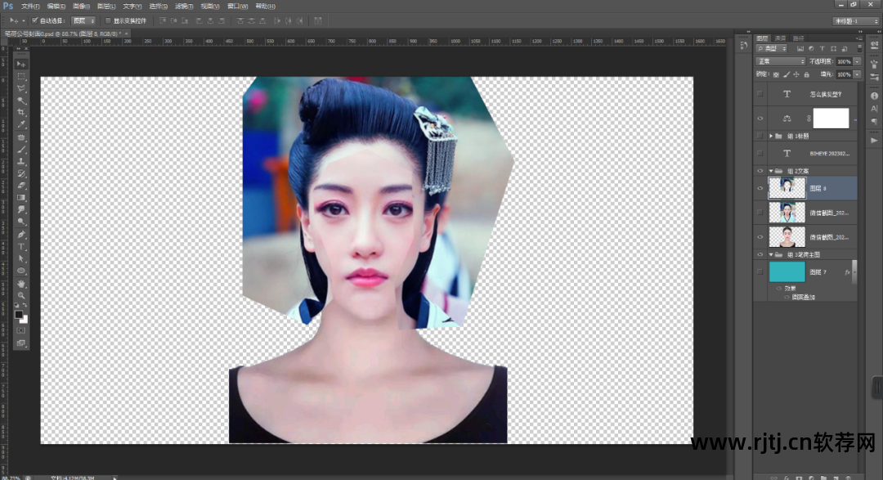Collapse the 组 2文案 layer group
This screenshot has height=480, width=883.
pos(771,171)
